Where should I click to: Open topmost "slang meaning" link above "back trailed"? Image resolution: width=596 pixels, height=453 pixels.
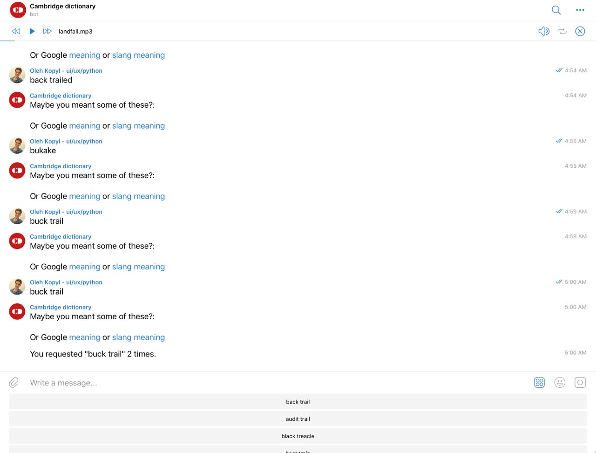(138, 55)
